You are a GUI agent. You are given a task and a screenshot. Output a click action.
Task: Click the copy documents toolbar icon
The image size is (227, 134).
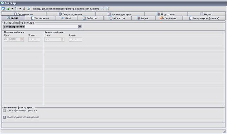(16, 9)
